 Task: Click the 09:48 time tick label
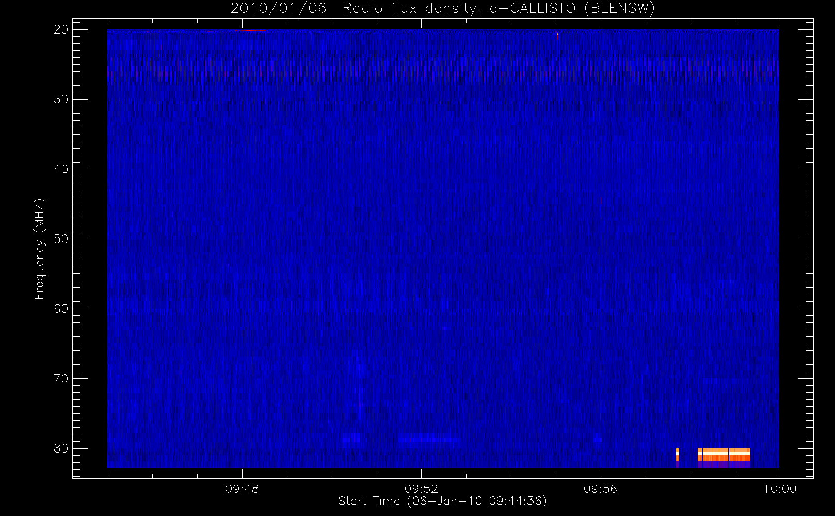point(242,489)
